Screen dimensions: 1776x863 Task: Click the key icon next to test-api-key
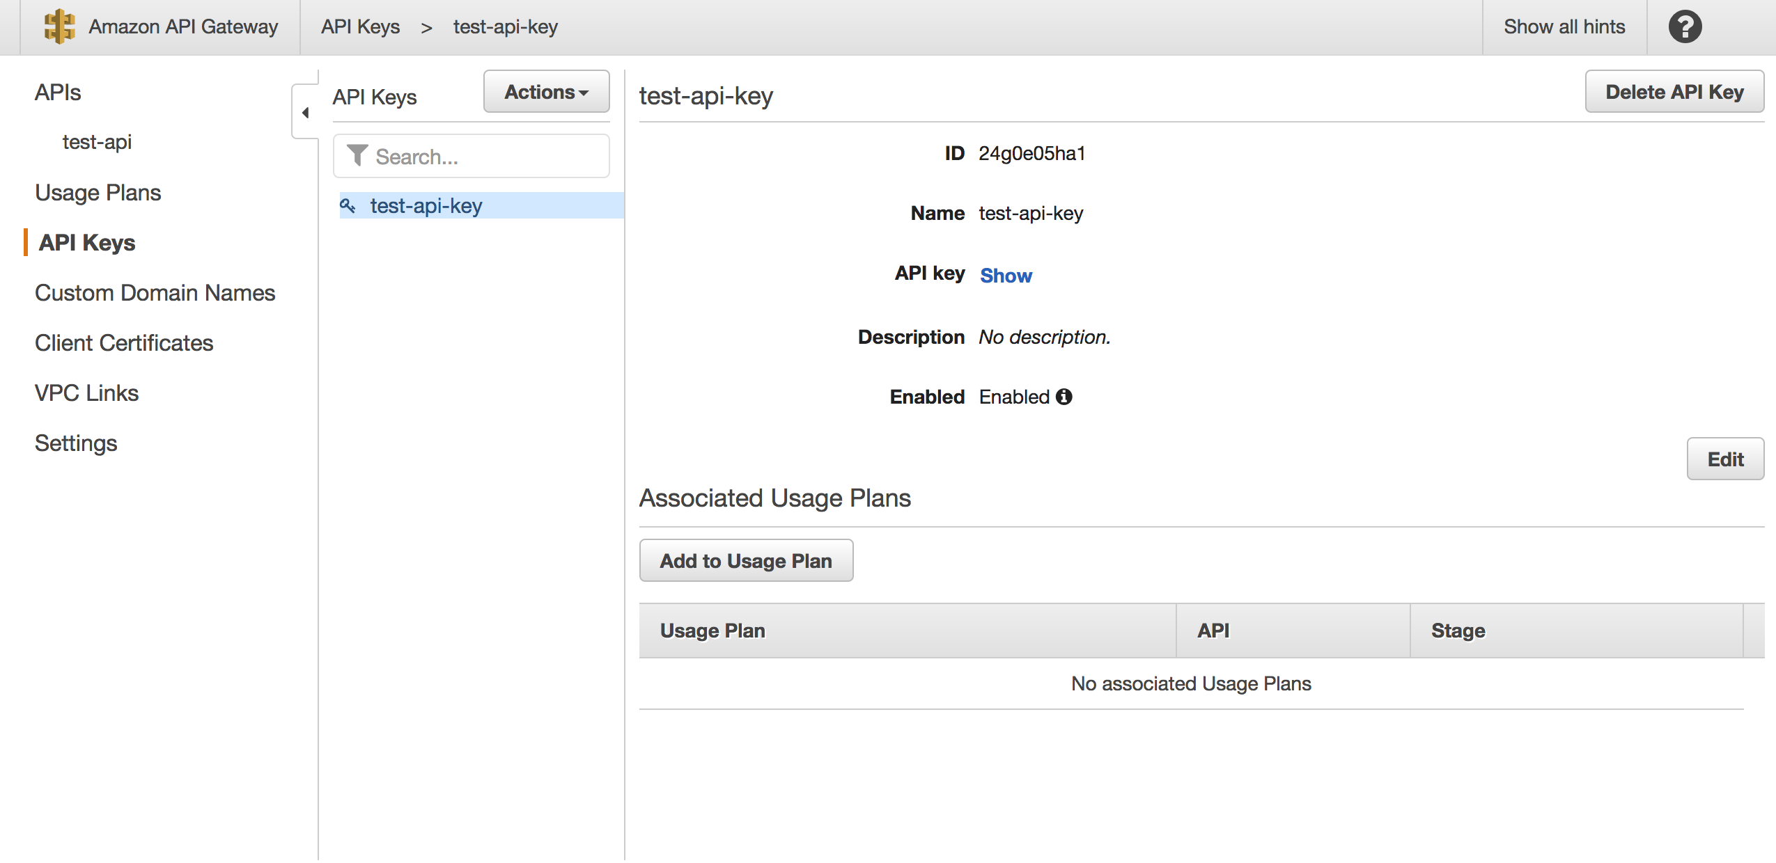tap(348, 205)
